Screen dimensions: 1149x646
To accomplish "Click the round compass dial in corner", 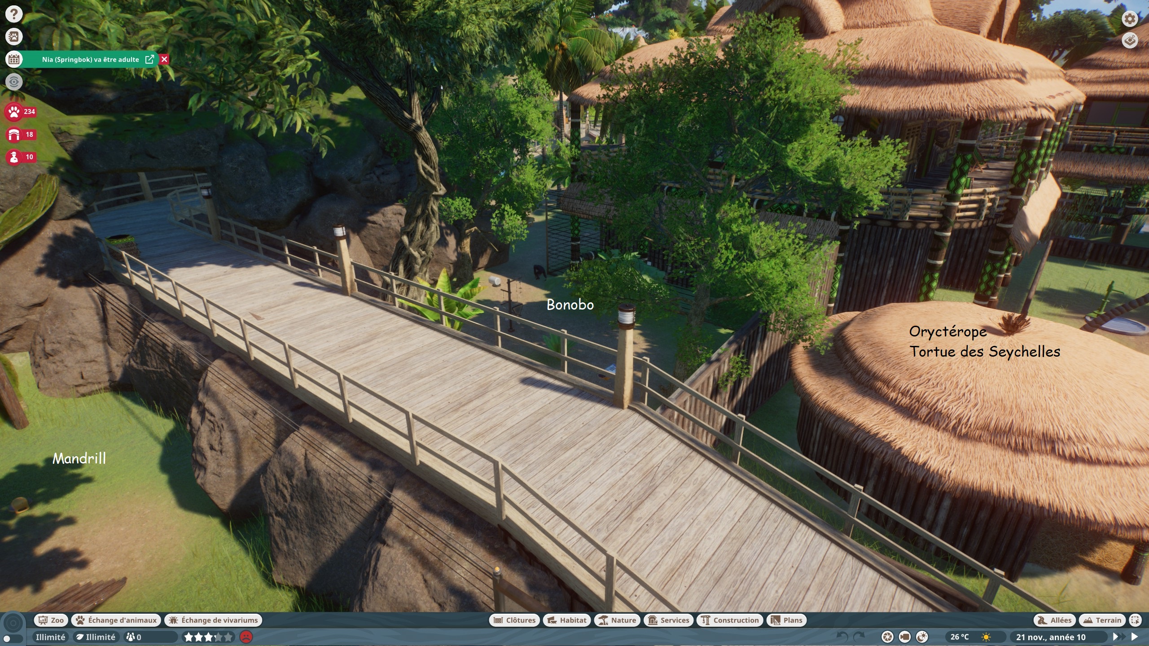I will 13,623.
